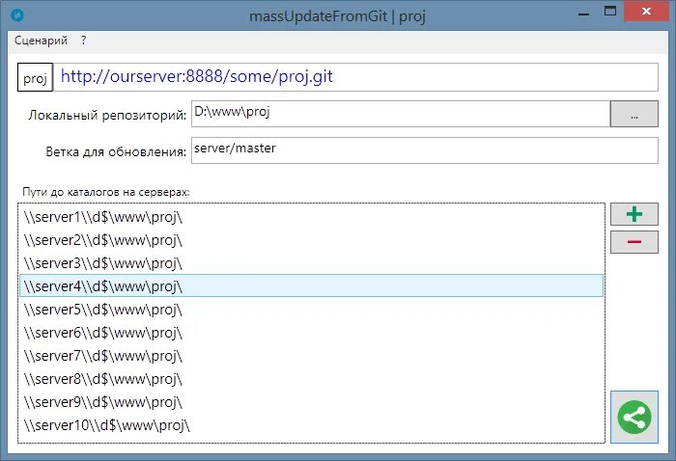Maximize the massUpdateFromGit window
Screen dimensions: 676x461
[x=610, y=12]
